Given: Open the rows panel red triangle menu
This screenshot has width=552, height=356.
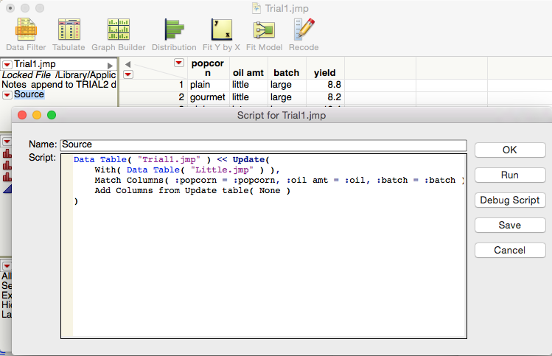Looking at the screenshot, I should pyautogui.click(x=7, y=266).
